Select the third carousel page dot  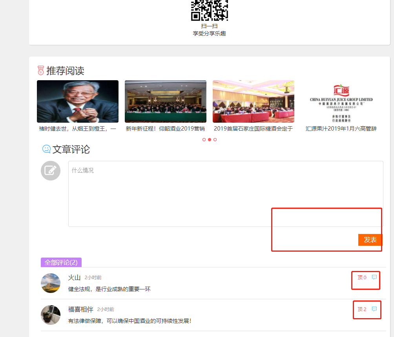tap(215, 140)
